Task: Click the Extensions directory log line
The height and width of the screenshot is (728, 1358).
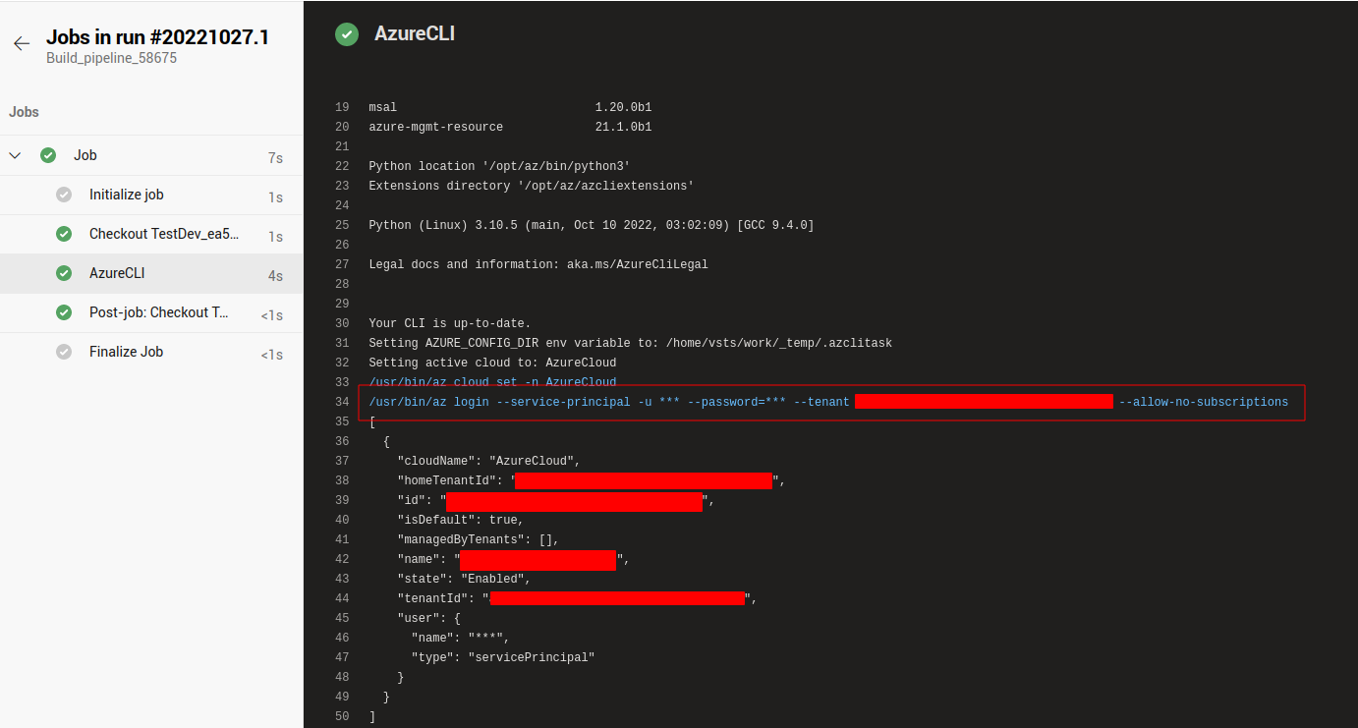Action: point(531,186)
